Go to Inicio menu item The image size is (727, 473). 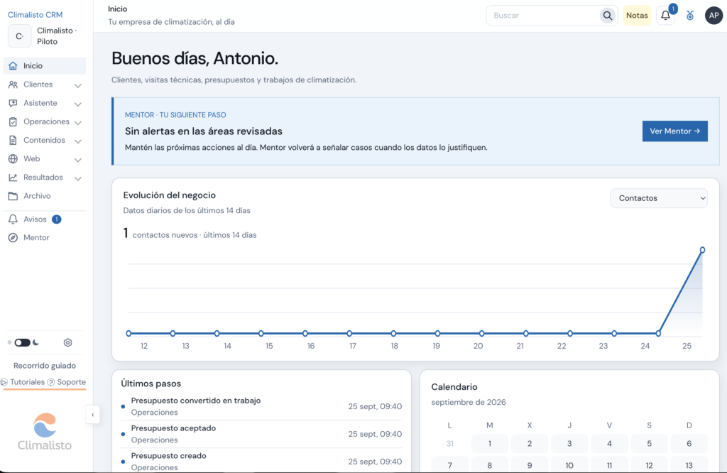pyautogui.click(x=45, y=66)
